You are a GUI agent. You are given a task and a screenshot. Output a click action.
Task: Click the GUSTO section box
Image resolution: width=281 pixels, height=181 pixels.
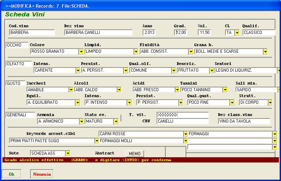[x=16, y=83]
